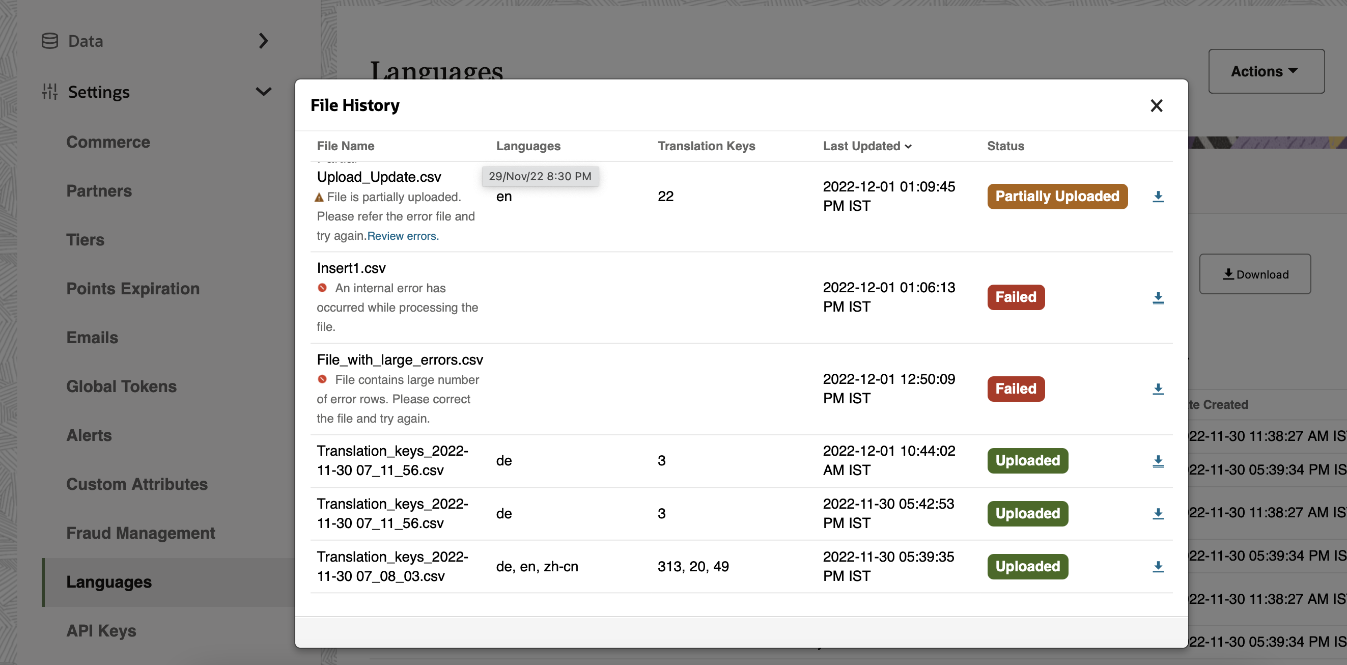Viewport: 1347px width, 665px height.
Task: Expand the Data menu chevron
Action: (263, 41)
